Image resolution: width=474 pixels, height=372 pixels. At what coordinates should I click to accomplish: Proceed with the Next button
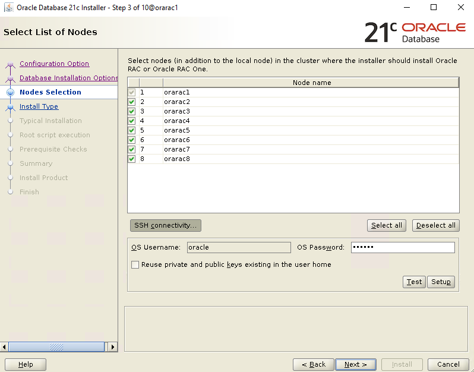(356, 364)
